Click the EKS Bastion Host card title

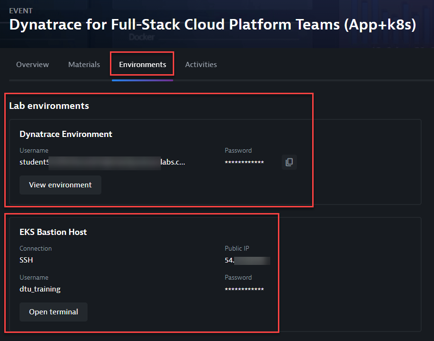click(53, 232)
